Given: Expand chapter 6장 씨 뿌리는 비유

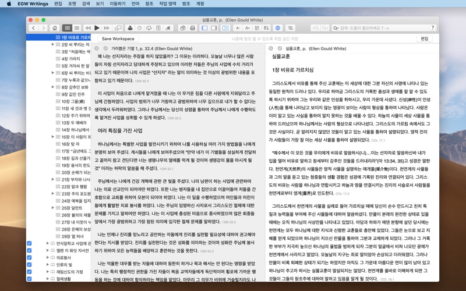Looking at the screenshot, I should pyautogui.click(x=52, y=72).
